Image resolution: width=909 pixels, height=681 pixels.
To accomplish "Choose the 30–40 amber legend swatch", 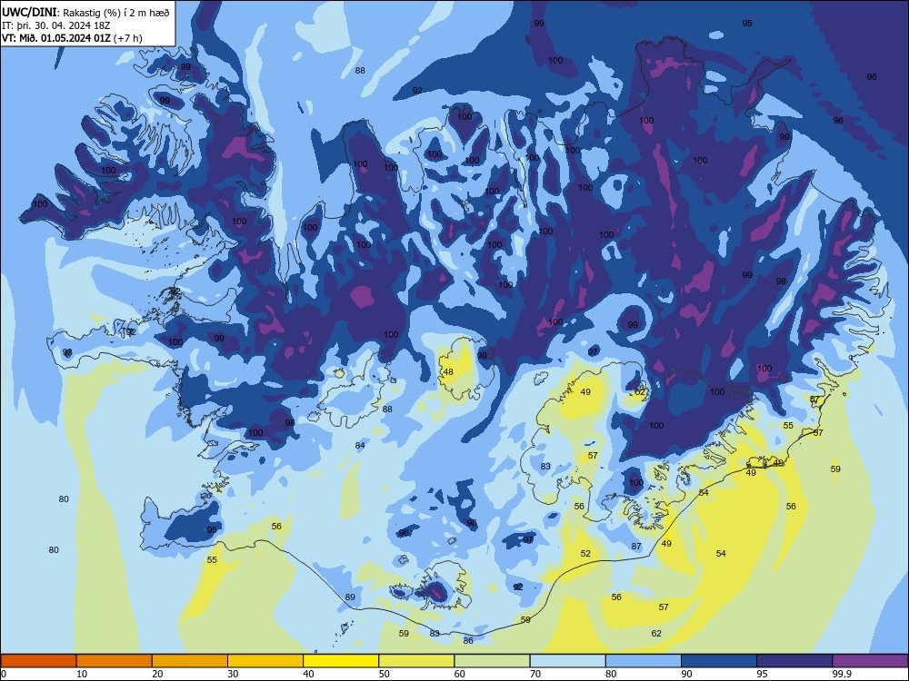I will coord(265,661).
